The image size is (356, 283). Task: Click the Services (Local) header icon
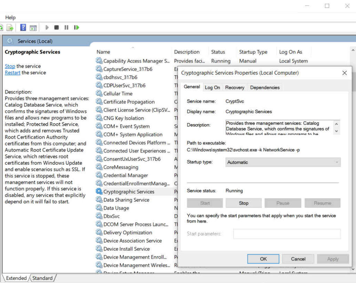pyautogui.click(x=10, y=41)
